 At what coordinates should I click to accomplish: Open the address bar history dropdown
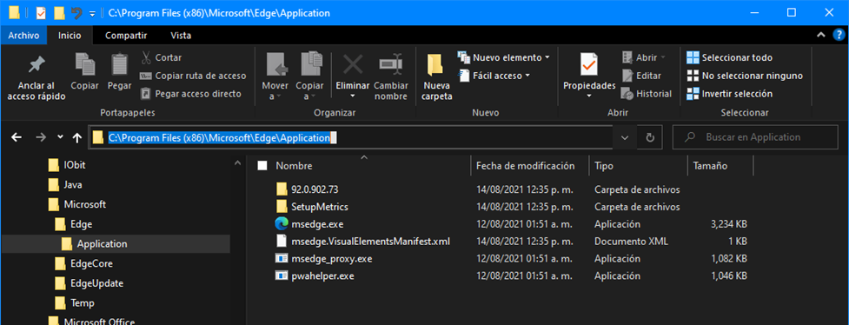[x=626, y=137]
